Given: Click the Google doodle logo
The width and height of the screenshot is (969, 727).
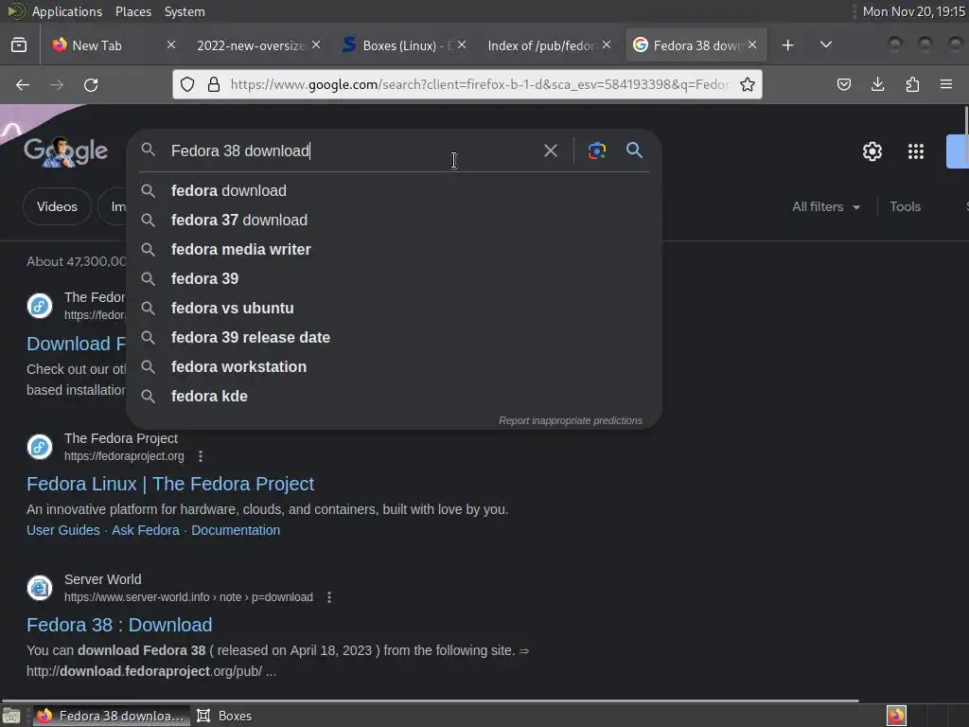Looking at the screenshot, I should click(65, 151).
